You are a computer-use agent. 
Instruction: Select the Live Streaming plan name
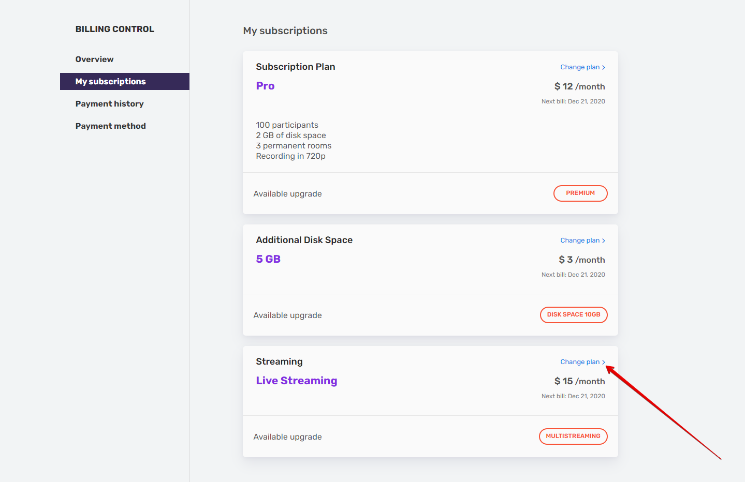[x=297, y=381]
